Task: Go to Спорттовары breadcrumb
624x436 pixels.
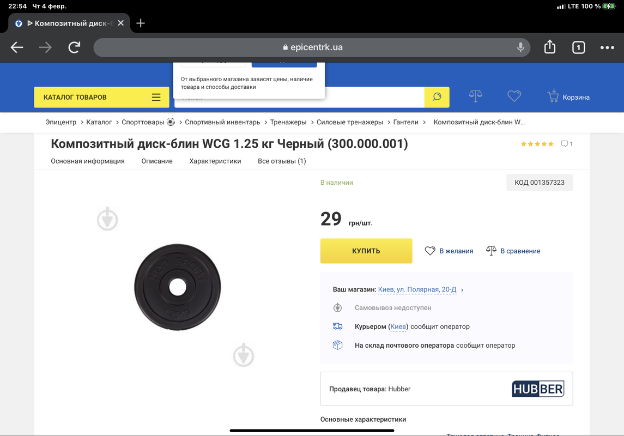Action: 148,122
